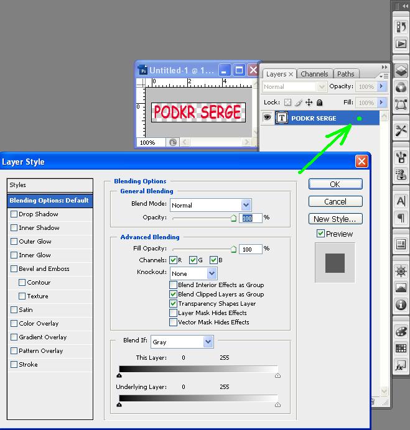410x430 pixels.
Task: Click the New Style... button
Action: pos(335,219)
